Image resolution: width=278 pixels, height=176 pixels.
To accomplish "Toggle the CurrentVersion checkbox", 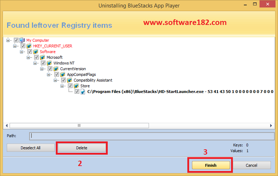I will click(x=50, y=68).
